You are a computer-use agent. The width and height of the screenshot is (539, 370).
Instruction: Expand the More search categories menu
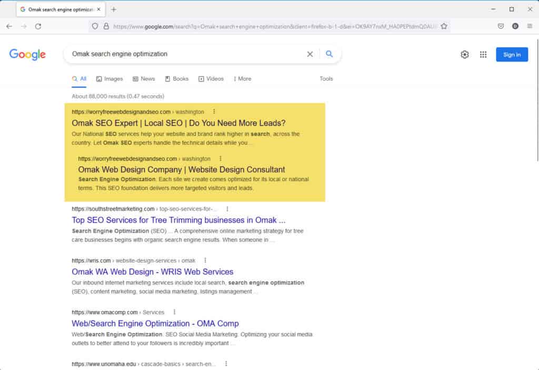click(242, 79)
